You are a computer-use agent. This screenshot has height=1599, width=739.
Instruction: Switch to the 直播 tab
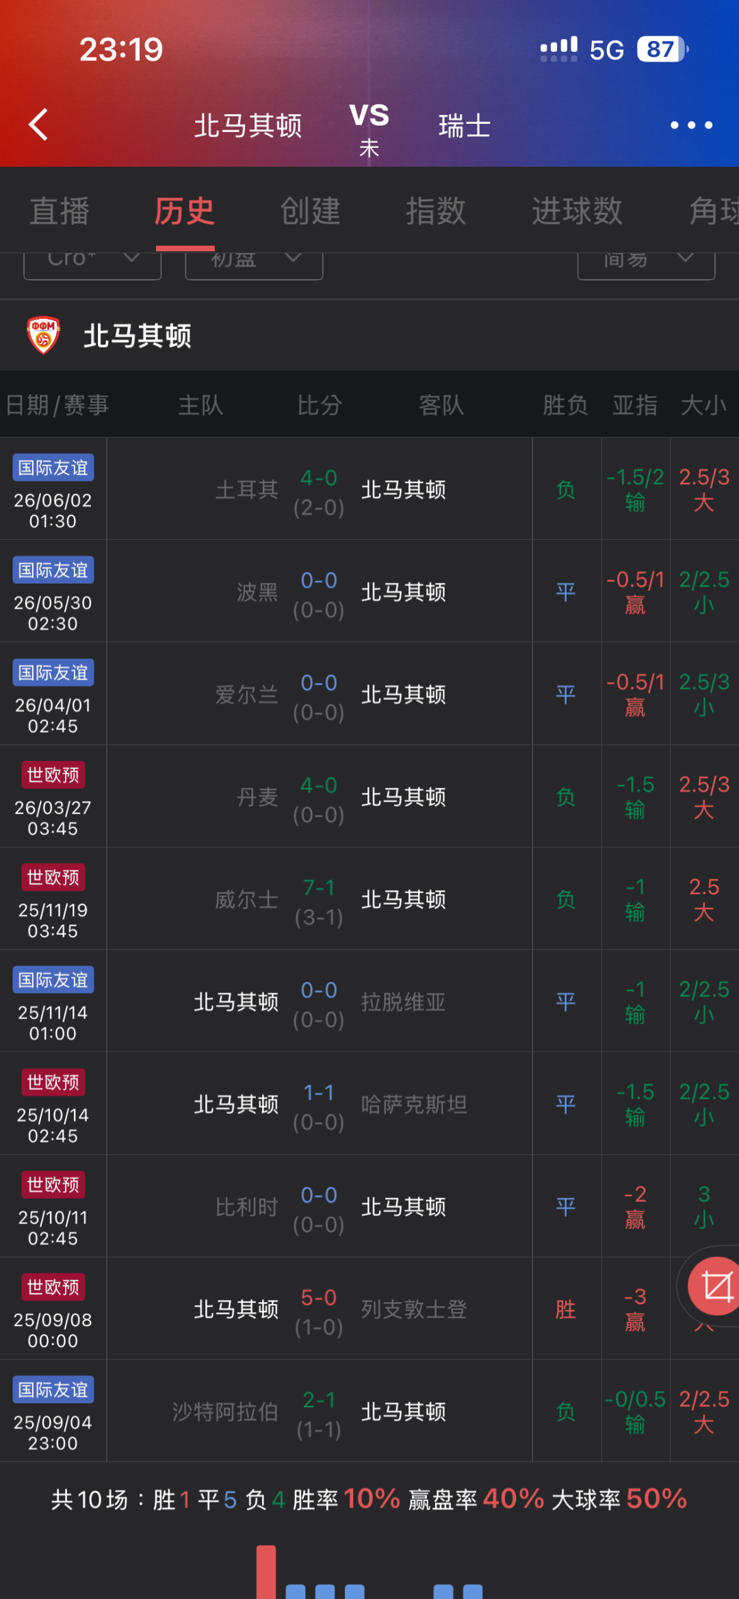tap(60, 211)
